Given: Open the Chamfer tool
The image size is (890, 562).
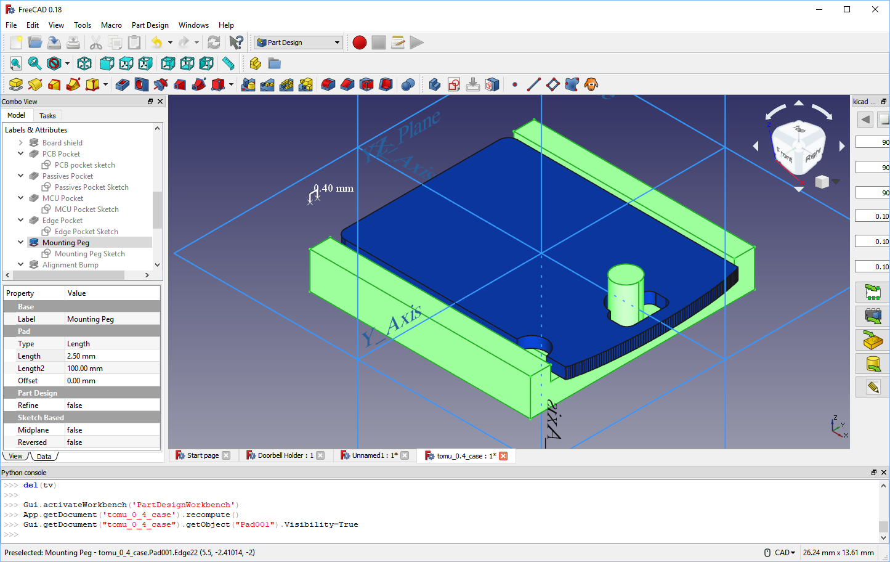Looking at the screenshot, I should 347,84.
